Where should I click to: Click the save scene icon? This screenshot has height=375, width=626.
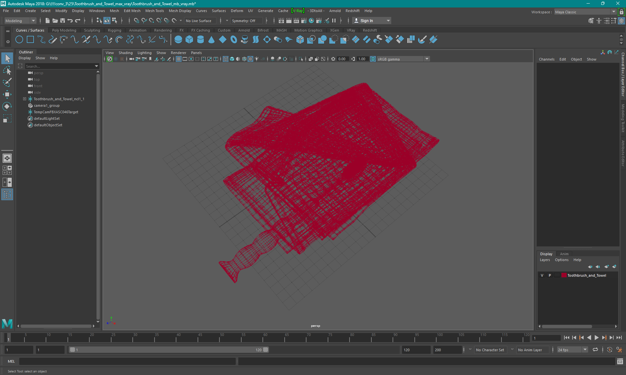point(63,21)
